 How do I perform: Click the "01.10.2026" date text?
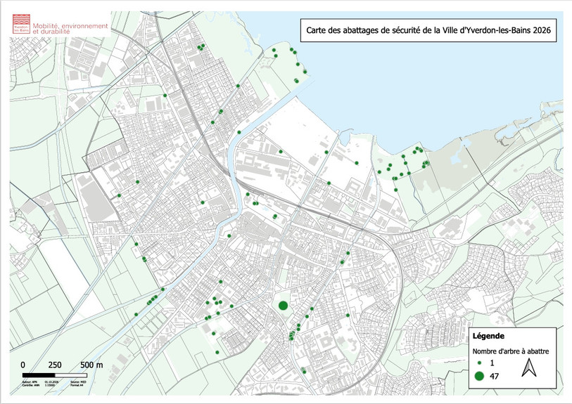pos(51,382)
